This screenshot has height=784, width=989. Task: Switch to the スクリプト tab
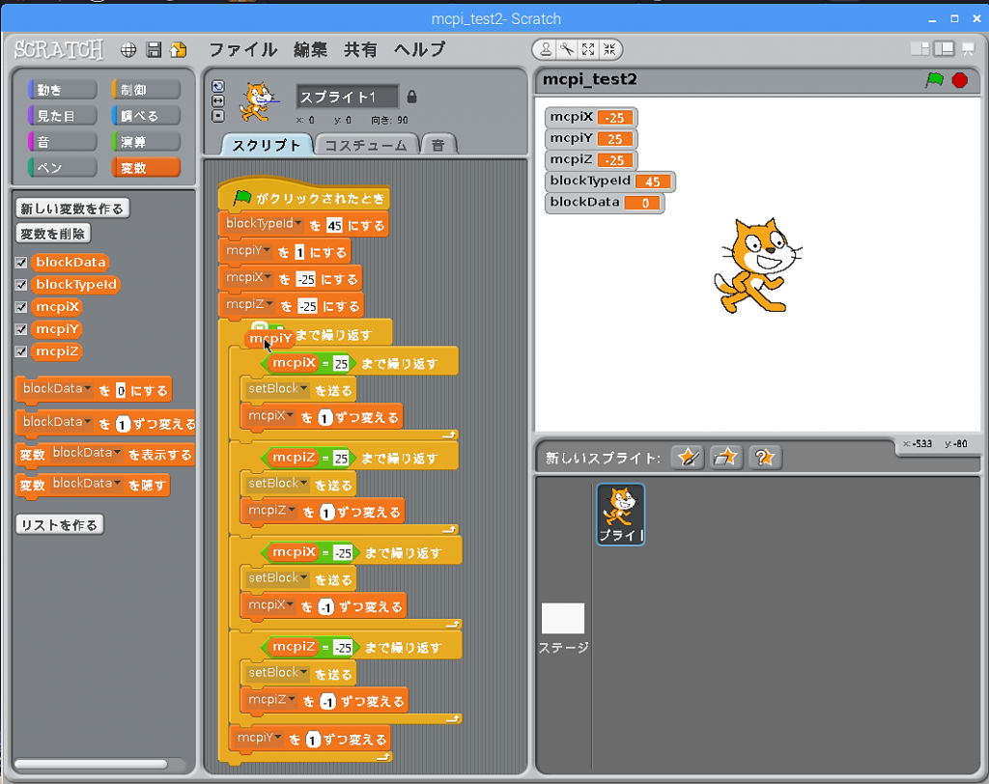coord(267,145)
